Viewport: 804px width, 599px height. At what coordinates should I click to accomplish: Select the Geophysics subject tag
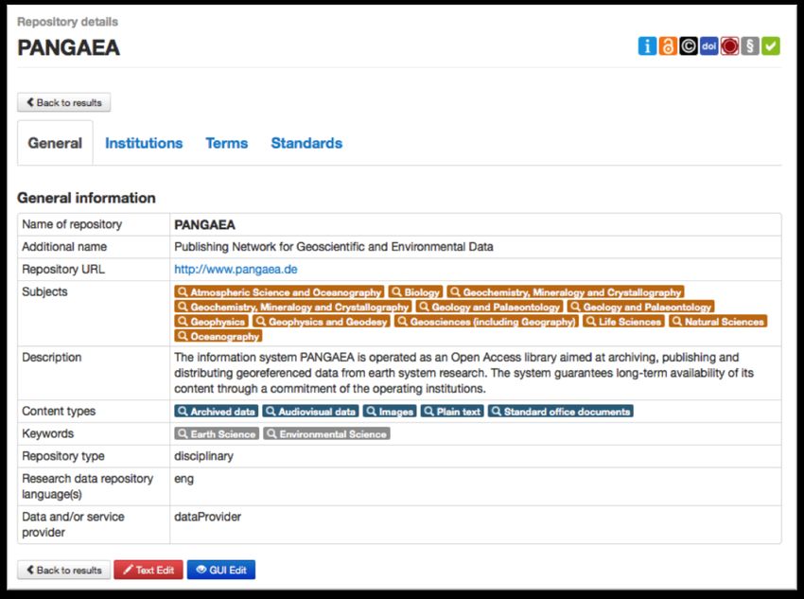pos(211,322)
